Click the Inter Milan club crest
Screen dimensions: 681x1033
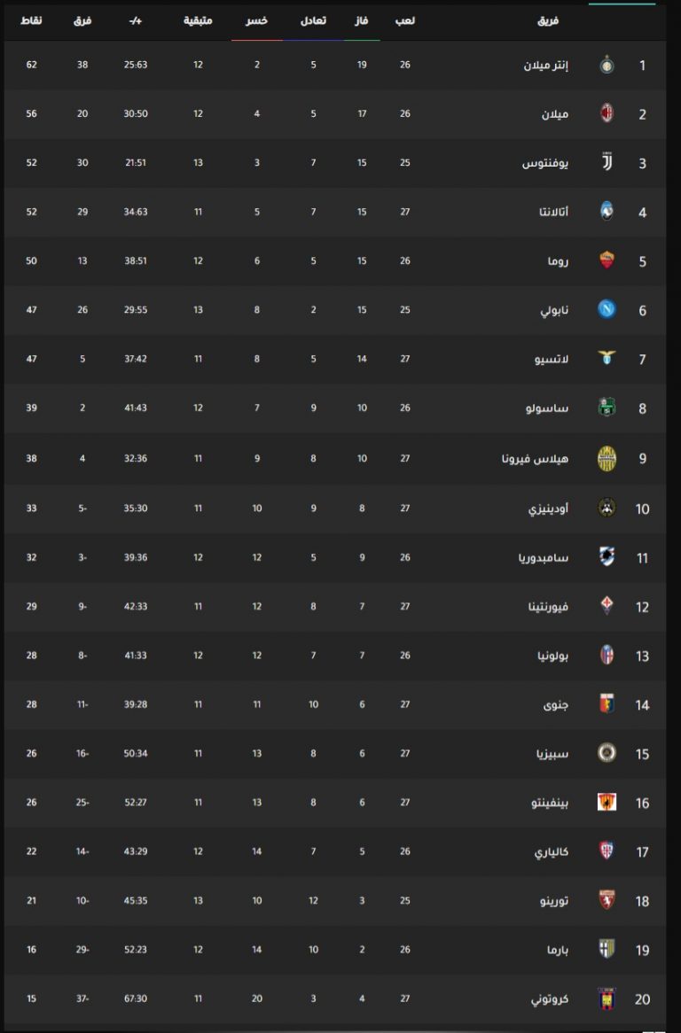(x=607, y=66)
